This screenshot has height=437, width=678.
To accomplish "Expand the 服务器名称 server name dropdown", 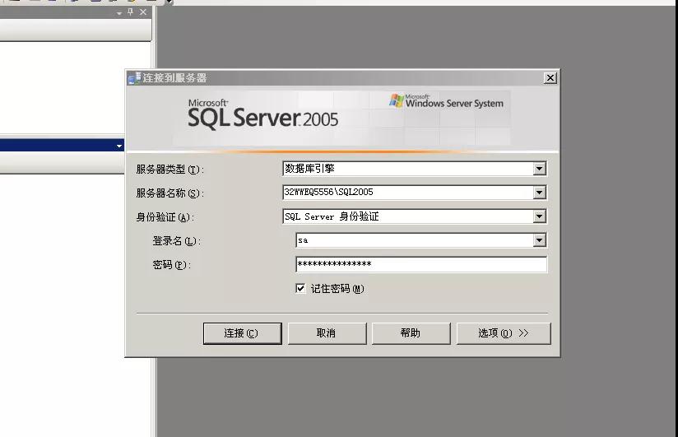I will pyautogui.click(x=539, y=193).
